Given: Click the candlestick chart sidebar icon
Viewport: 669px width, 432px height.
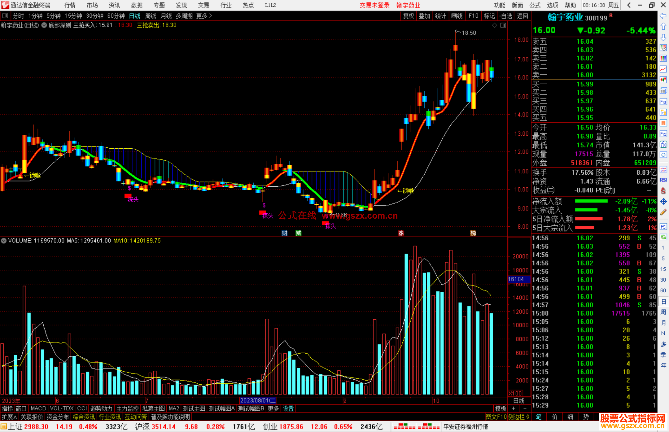Looking at the screenshot, I should click(663, 80).
